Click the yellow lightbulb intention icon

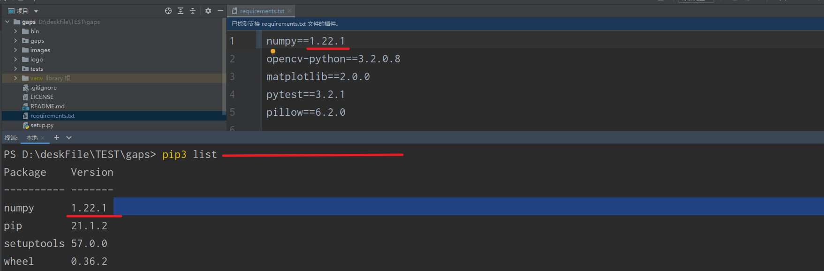272,52
